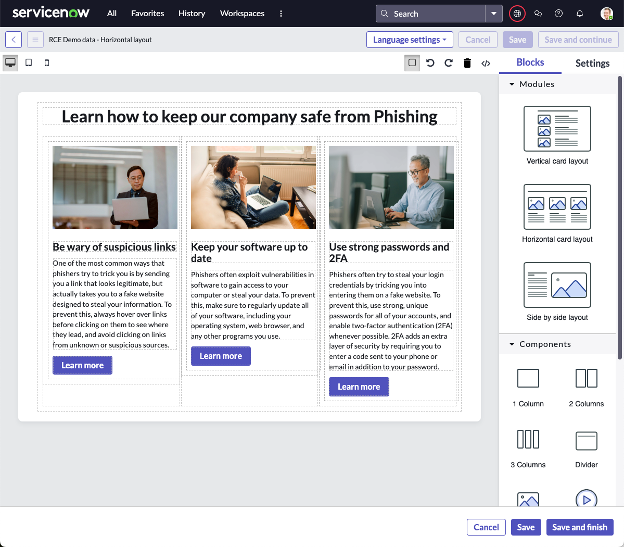This screenshot has width=624, height=547.
Task: Click the ServiceNow logo
Action: [x=51, y=13]
